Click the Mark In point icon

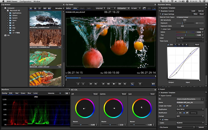click(x=78, y=84)
